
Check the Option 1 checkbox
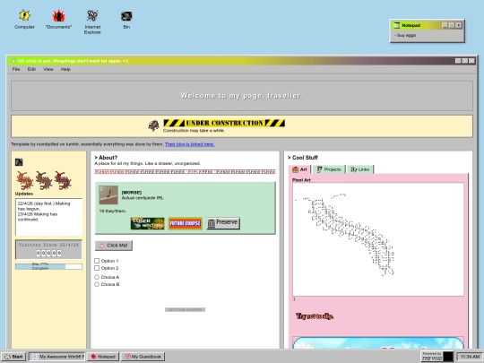[97, 261]
